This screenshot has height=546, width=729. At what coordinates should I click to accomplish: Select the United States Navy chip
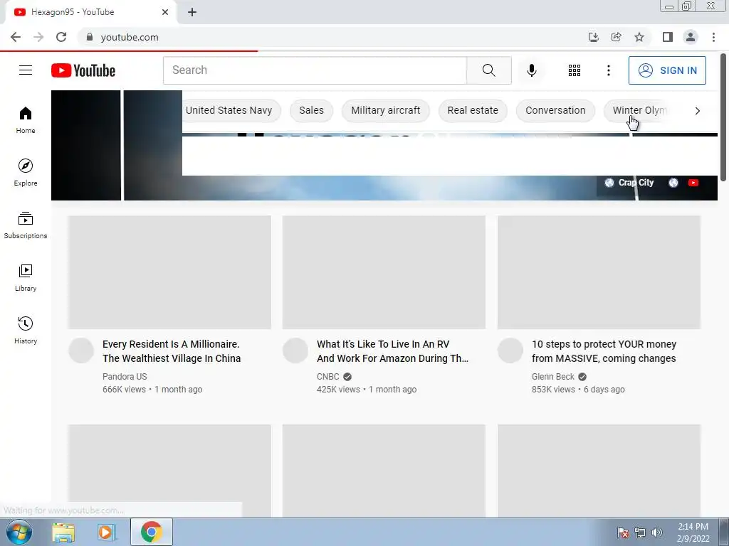tap(229, 110)
